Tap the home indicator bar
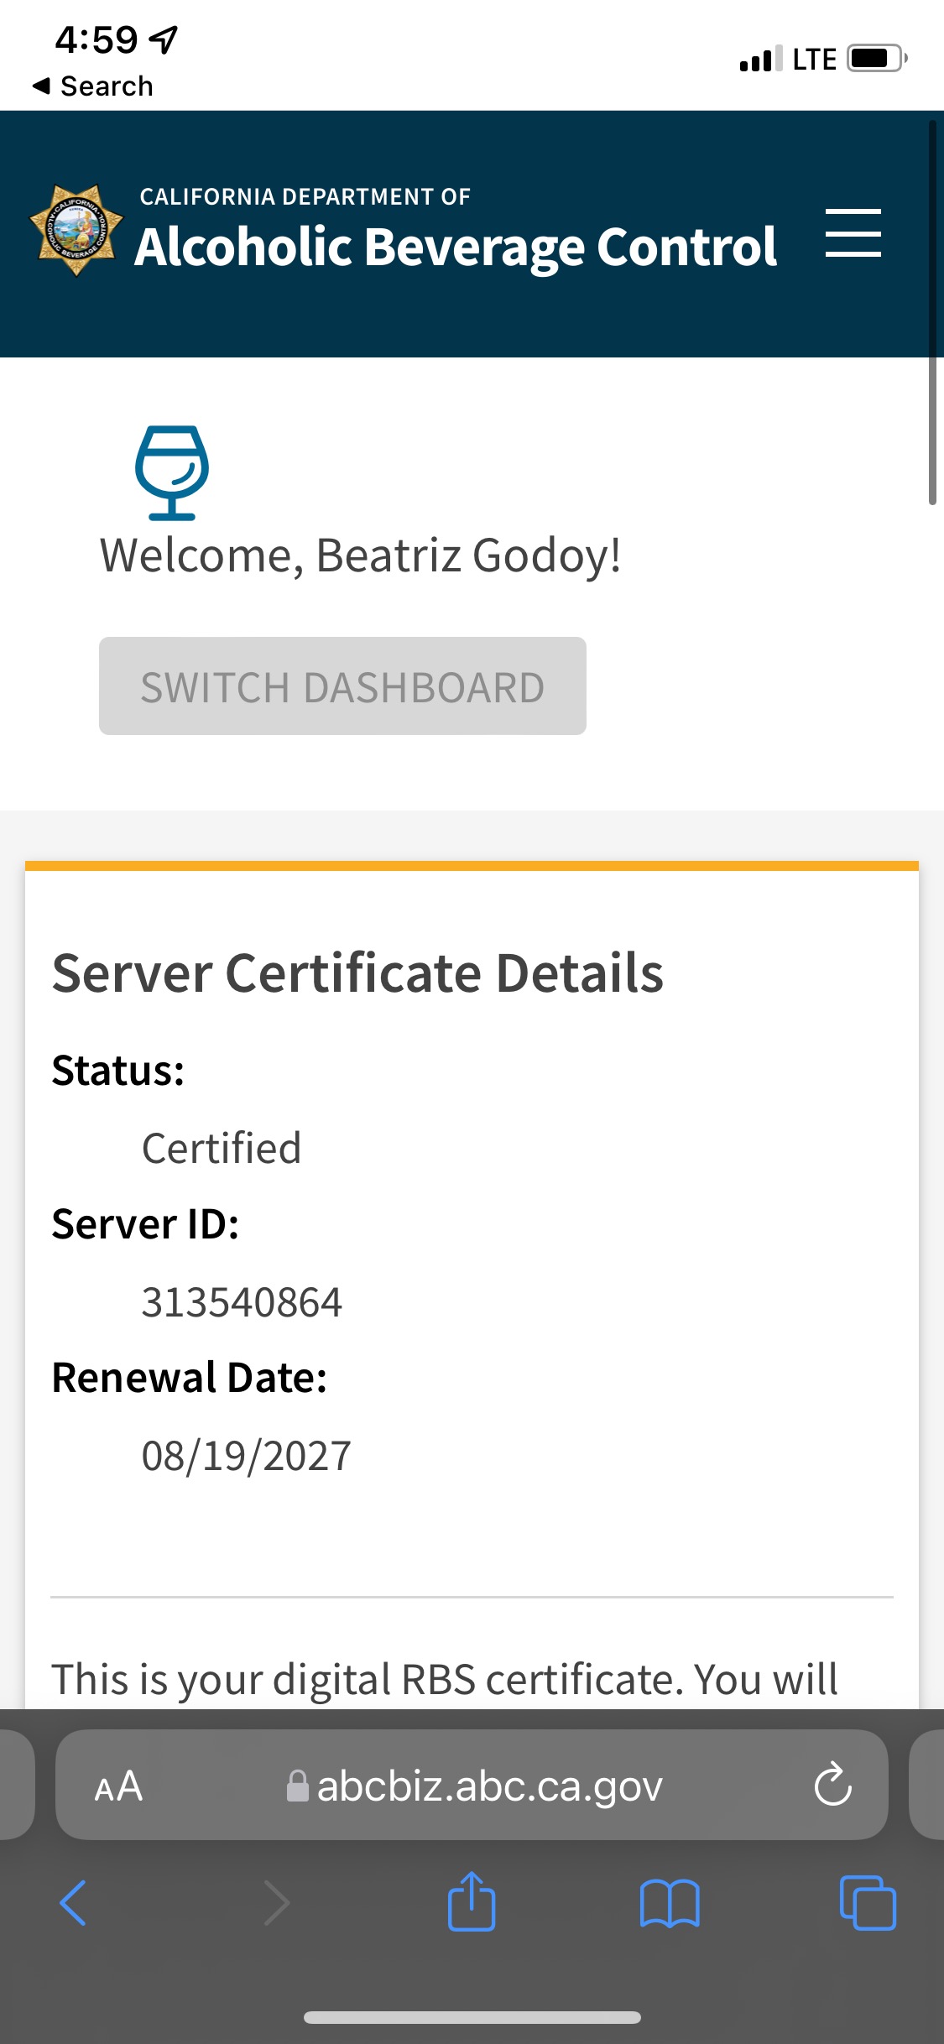This screenshot has width=944, height=2044. point(472,2017)
